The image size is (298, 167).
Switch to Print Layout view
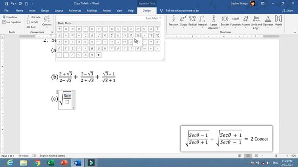248,156
